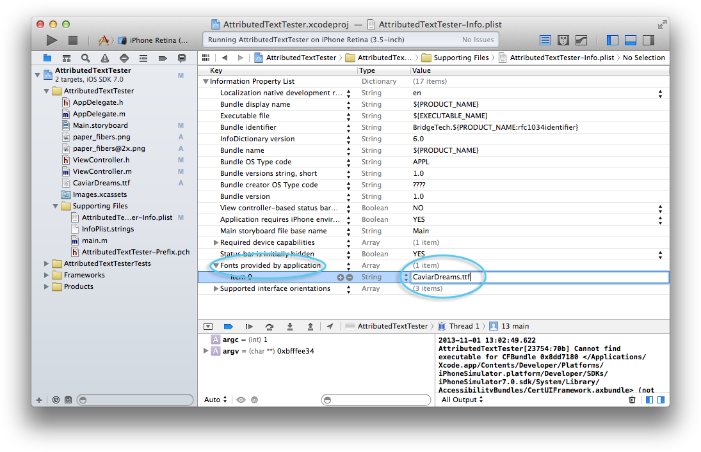701x452 pixels.
Task: Show the Symbol navigator
Action: 66,58
